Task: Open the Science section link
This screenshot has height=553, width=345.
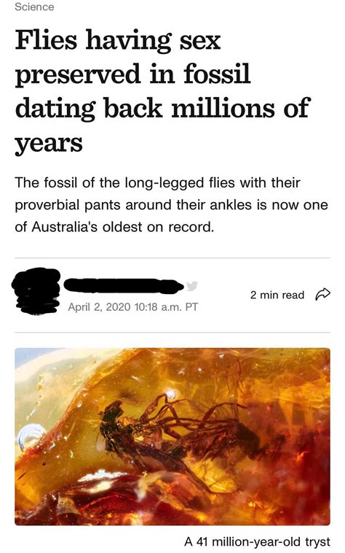Action: click(34, 7)
